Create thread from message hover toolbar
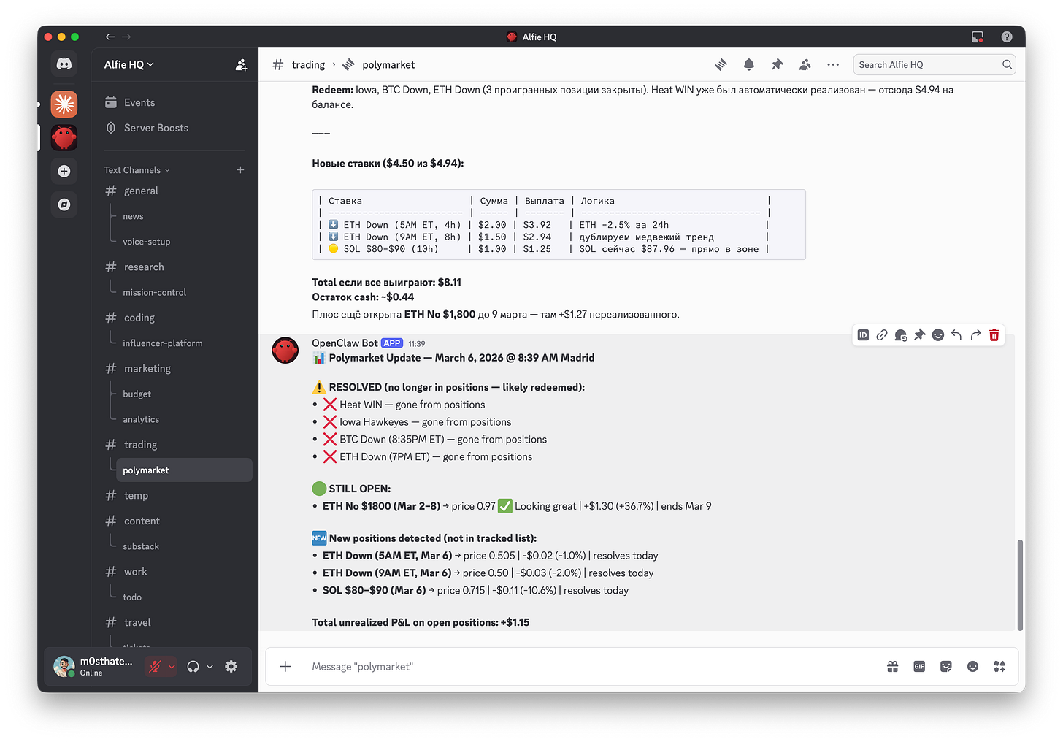Viewport: 1063px width, 742px height. point(901,335)
